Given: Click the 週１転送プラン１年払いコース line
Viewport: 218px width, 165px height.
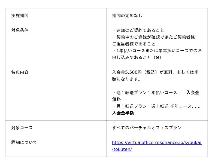Looking at the screenshot, I should click(149, 93).
